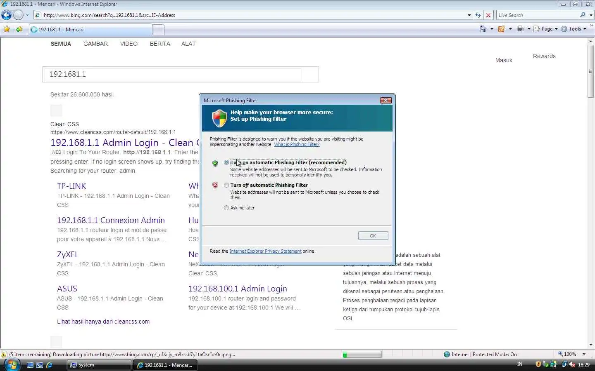The height and width of the screenshot is (371, 595).
Task: Click the RSS Feeds icon
Action: [x=501, y=29]
